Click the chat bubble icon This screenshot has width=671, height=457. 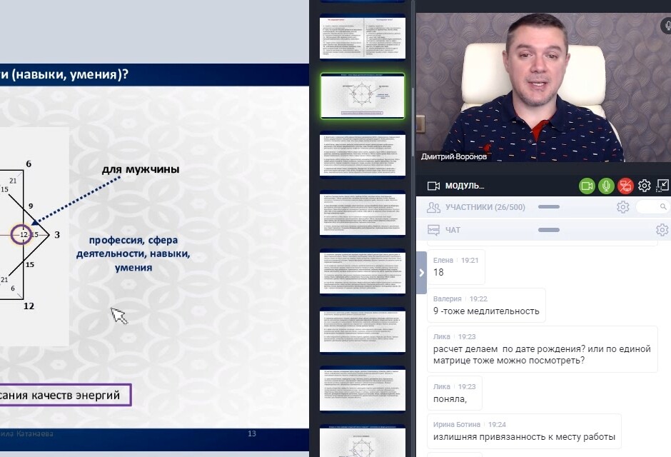click(433, 230)
